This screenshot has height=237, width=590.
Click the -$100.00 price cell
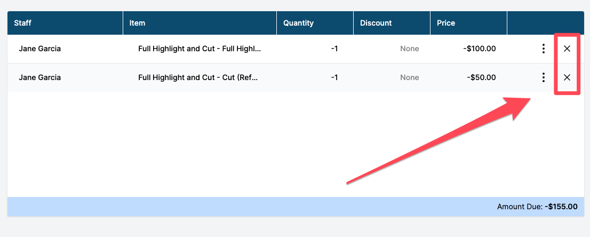pos(480,49)
